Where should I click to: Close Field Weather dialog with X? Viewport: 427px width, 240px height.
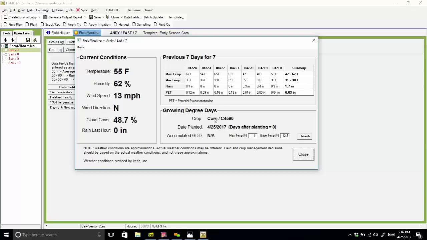314,40
